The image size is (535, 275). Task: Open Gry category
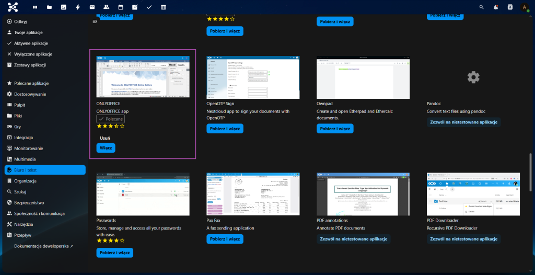[45, 127]
